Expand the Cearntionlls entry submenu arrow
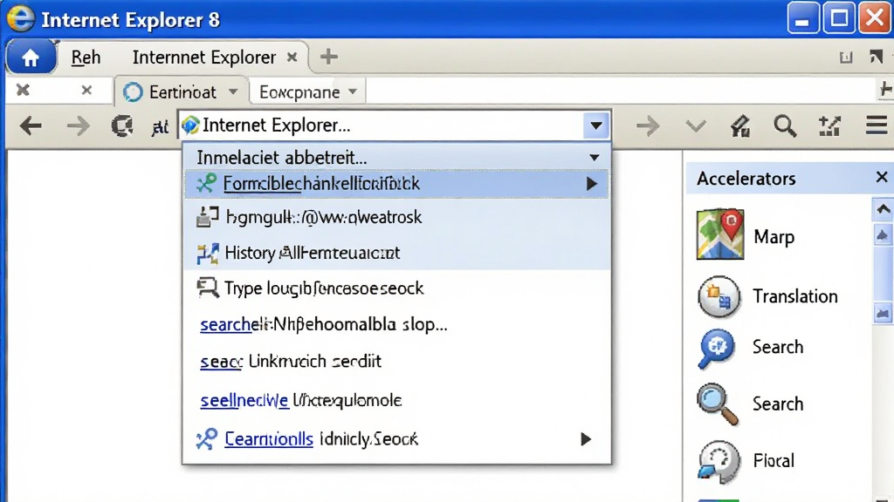The image size is (894, 502). 586,439
